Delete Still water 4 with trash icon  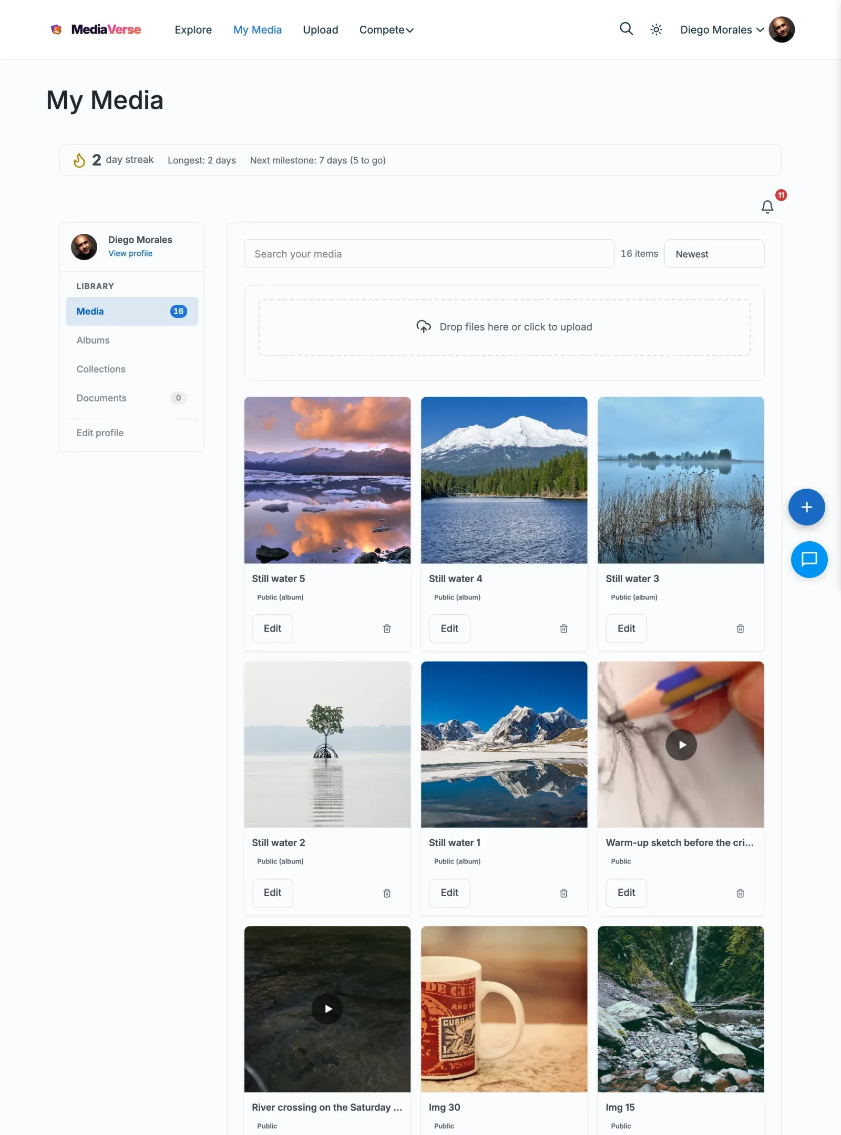coord(563,628)
